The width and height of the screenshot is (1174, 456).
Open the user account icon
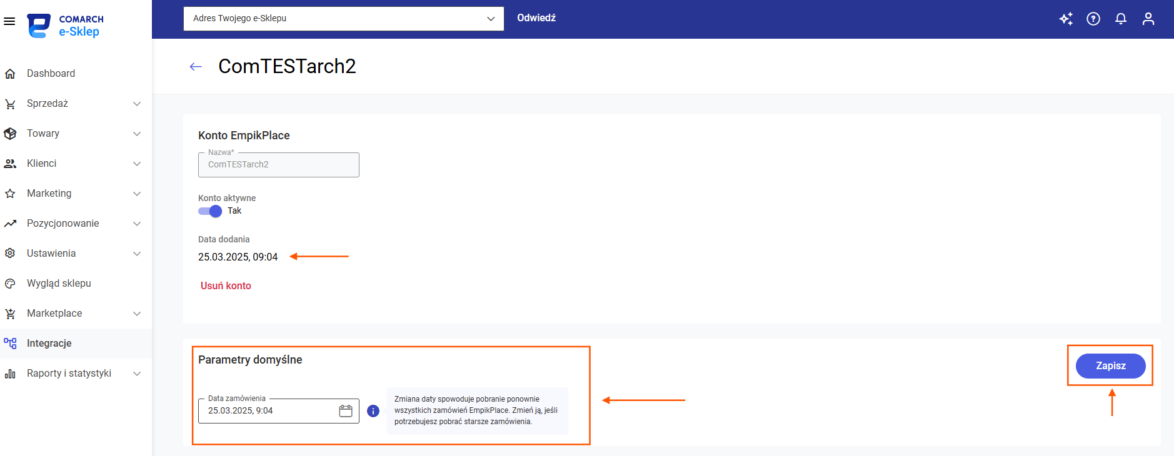pyautogui.click(x=1148, y=19)
